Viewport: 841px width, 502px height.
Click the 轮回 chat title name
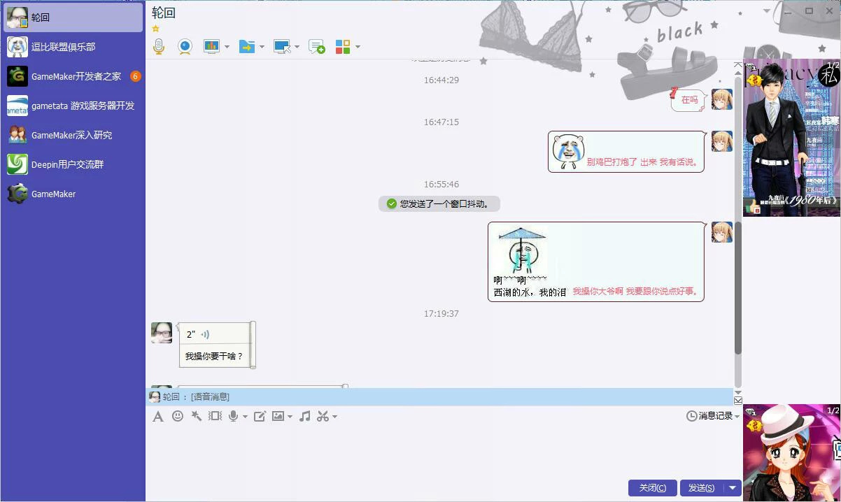coord(164,13)
